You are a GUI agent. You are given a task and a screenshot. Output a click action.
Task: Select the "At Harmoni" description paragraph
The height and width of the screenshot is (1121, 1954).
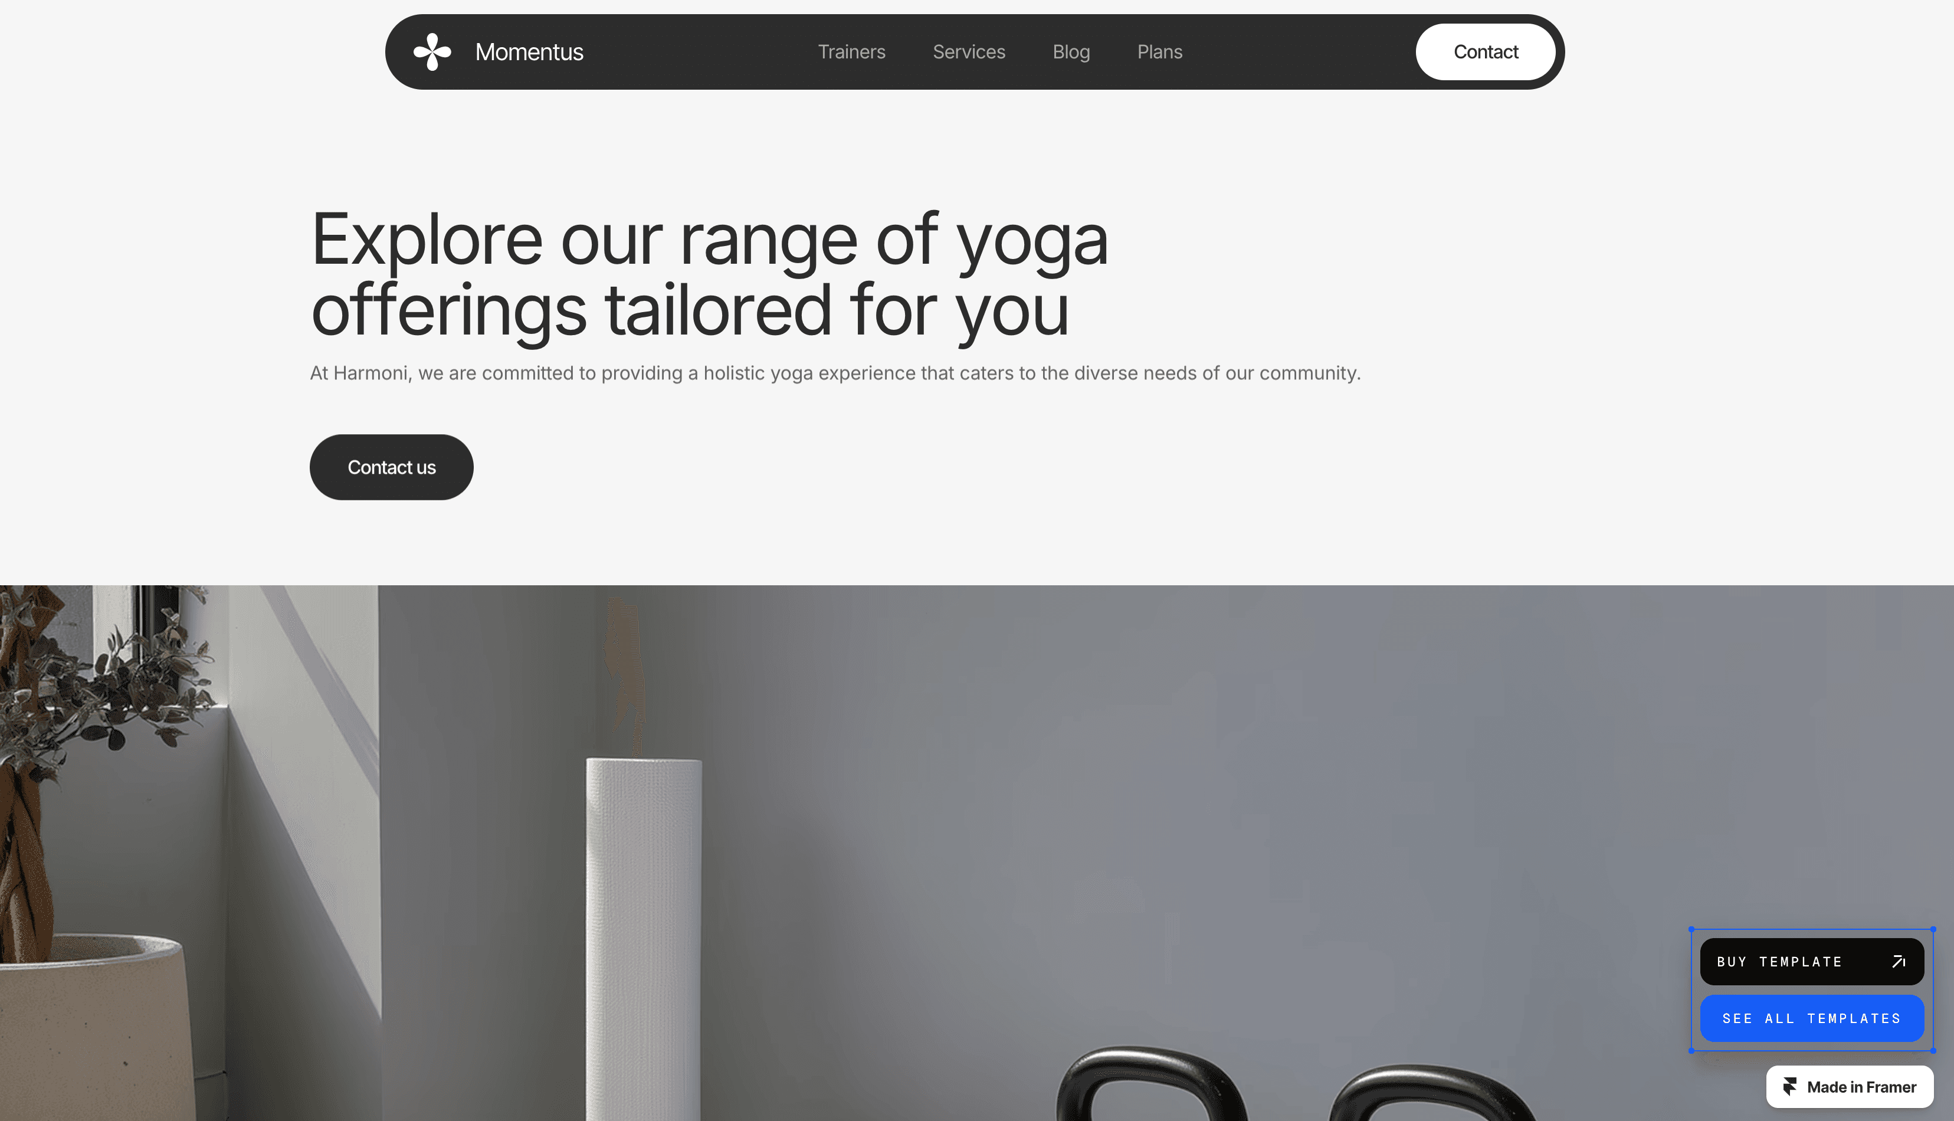(x=835, y=373)
